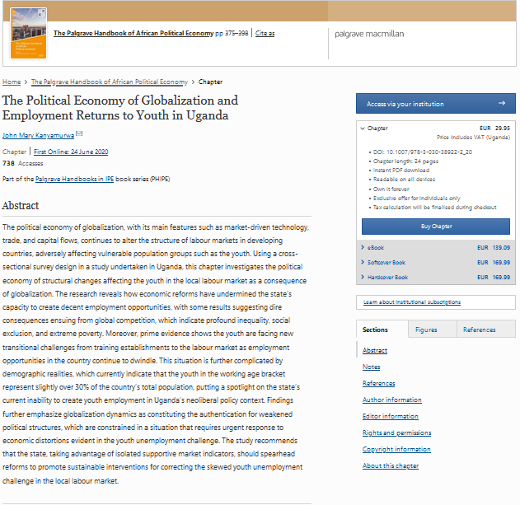Switch to the References tab
The height and width of the screenshot is (505, 520).
click(479, 330)
